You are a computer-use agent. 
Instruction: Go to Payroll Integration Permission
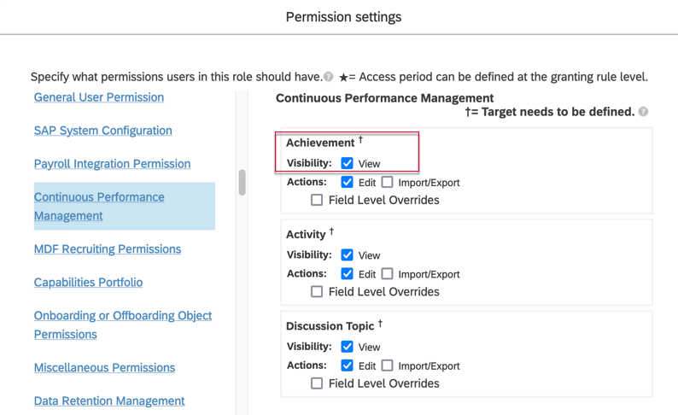112,164
